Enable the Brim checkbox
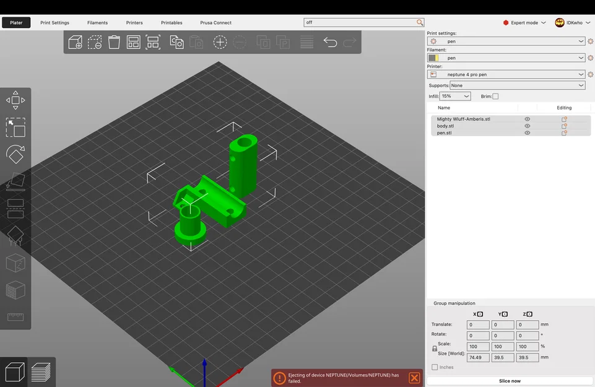This screenshot has height=387, width=595. (x=495, y=97)
